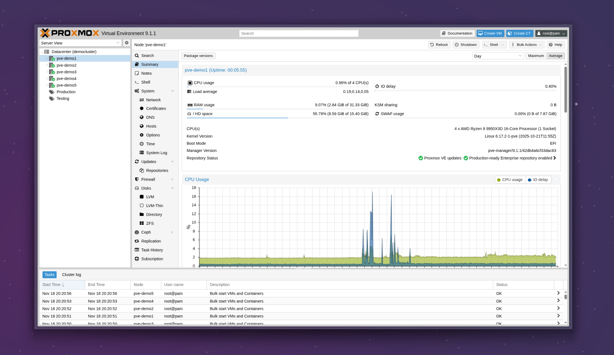The height and width of the screenshot is (355, 614).
Task: Click the Replication icon in node menu
Action: pos(137,241)
